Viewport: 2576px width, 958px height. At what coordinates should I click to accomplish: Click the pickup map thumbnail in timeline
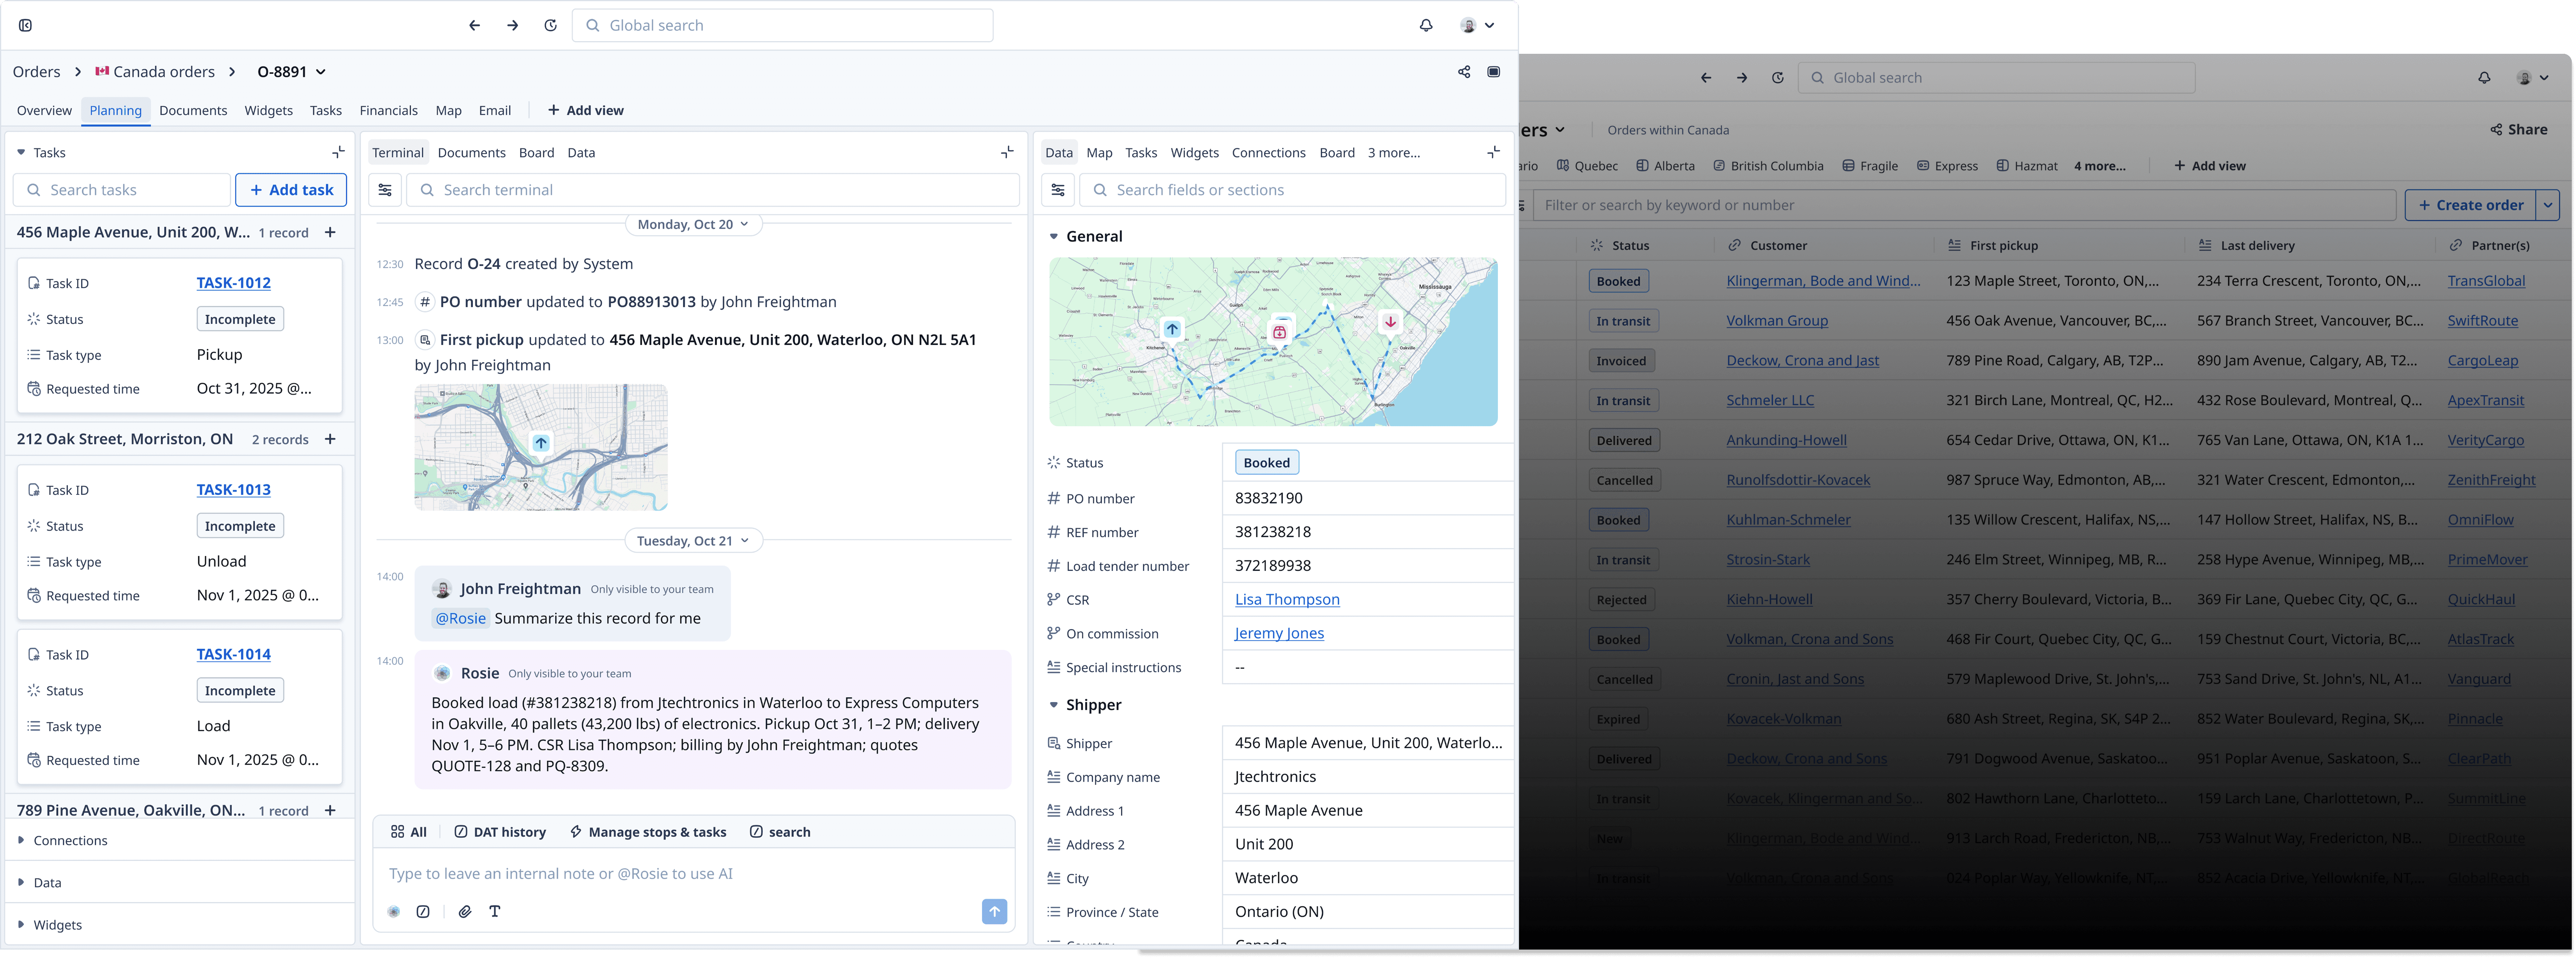(541, 447)
